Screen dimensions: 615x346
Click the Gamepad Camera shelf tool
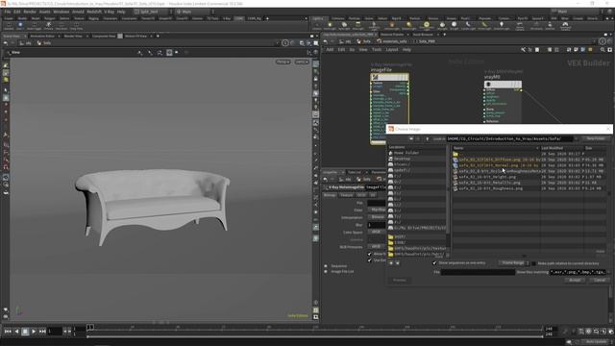[x=565, y=26]
